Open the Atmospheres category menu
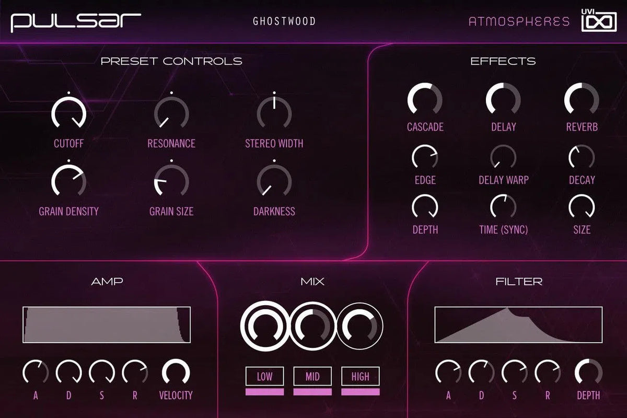 point(519,21)
